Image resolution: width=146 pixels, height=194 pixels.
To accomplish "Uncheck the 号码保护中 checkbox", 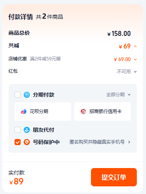I will tap(18, 142).
